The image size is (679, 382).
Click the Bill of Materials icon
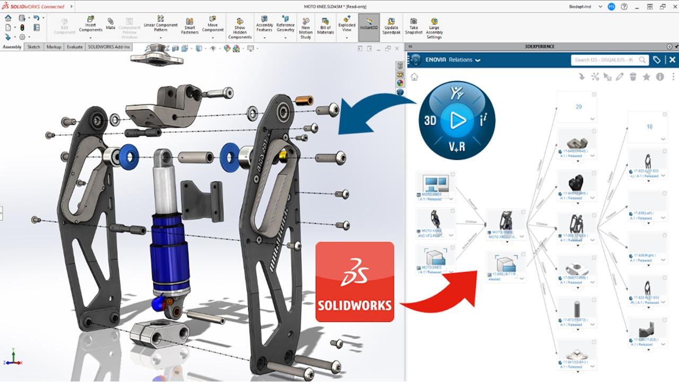point(326,25)
